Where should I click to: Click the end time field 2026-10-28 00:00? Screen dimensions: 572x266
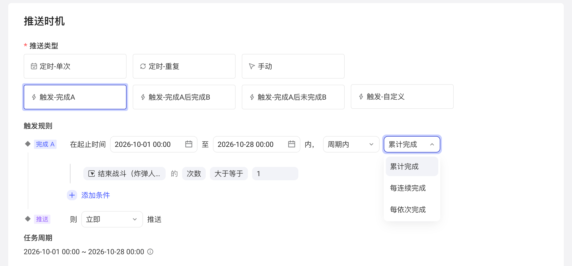pyautogui.click(x=257, y=144)
